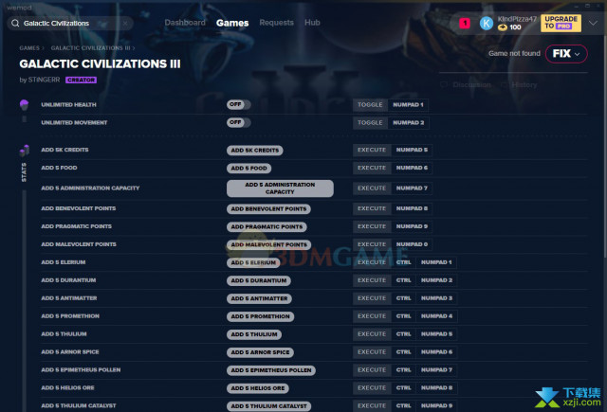Click the Add 5 Elerium button
Image resolution: width=607 pixels, height=412 pixels.
pos(253,262)
